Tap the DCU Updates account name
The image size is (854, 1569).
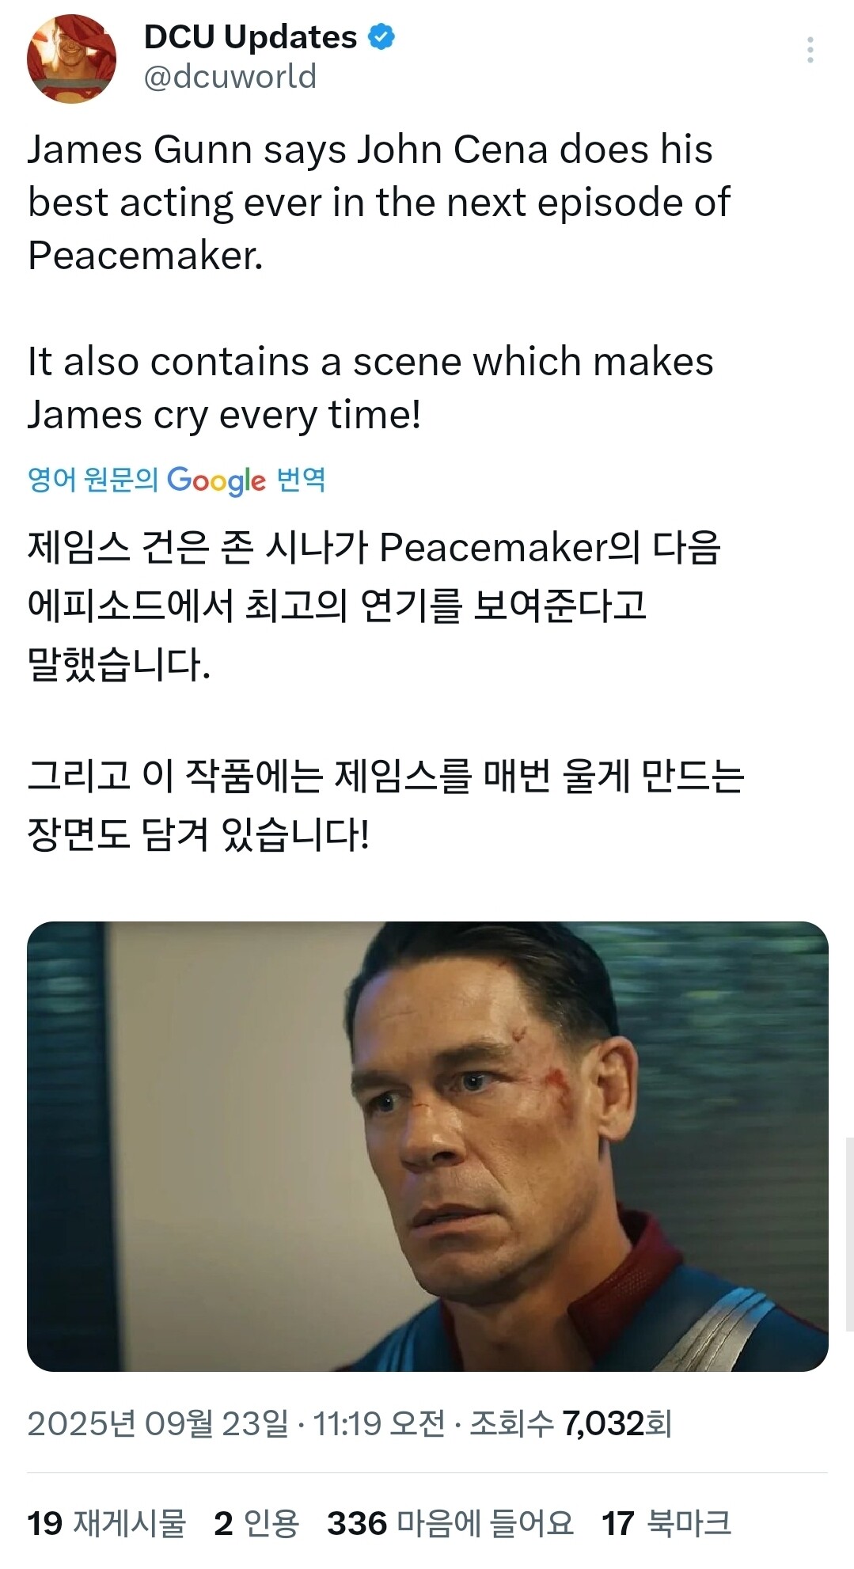(x=250, y=37)
